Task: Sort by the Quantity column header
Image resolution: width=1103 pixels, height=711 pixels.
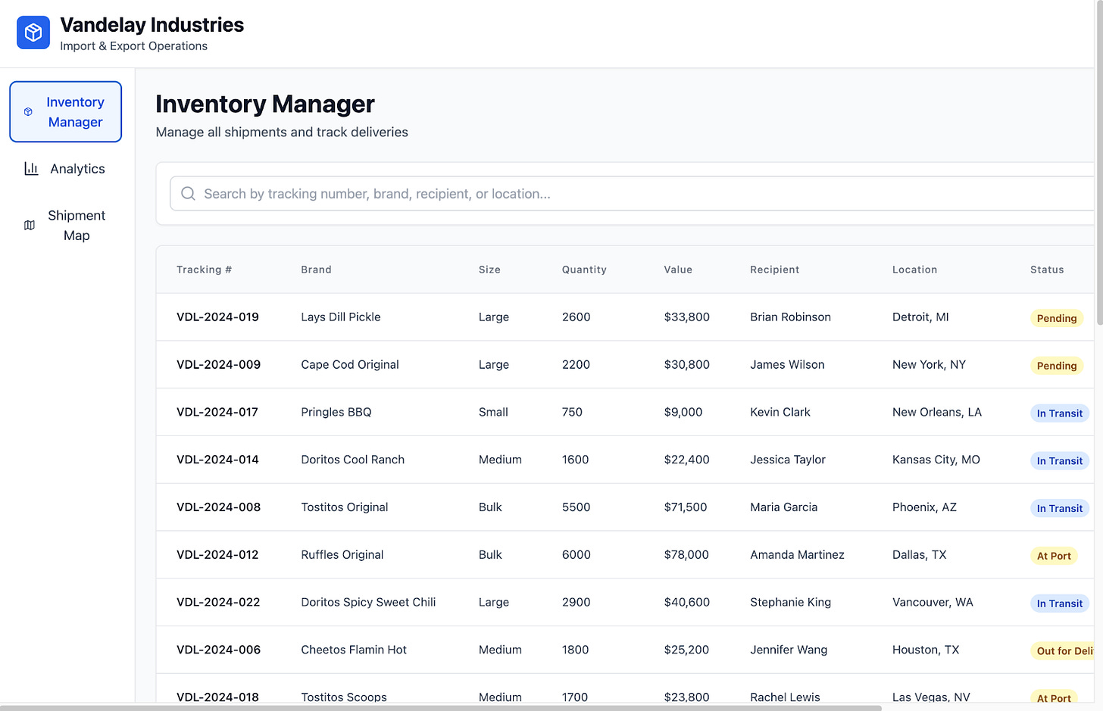Action: pos(584,270)
